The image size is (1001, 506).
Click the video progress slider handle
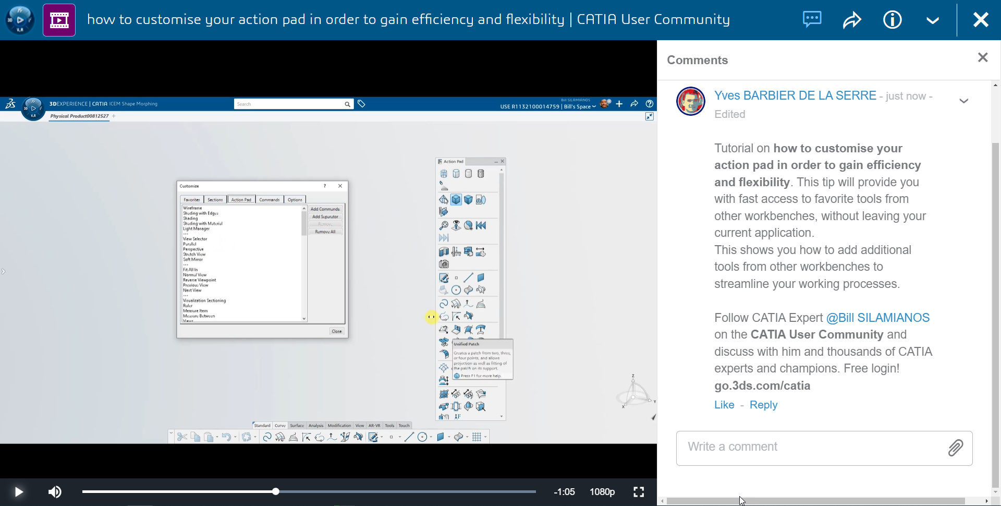276,491
